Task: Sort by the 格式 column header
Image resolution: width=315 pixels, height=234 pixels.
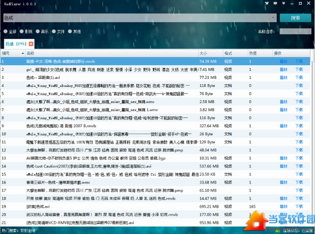Action: point(235,53)
